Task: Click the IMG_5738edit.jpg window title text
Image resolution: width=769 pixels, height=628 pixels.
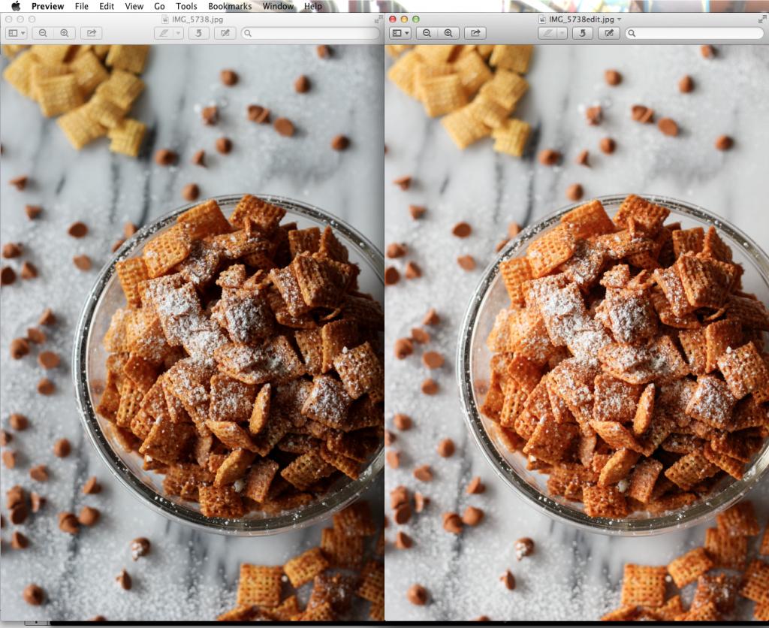Action: (x=581, y=19)
